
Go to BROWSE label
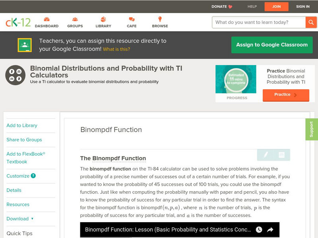pyautogui.click(x=160, y=26)
